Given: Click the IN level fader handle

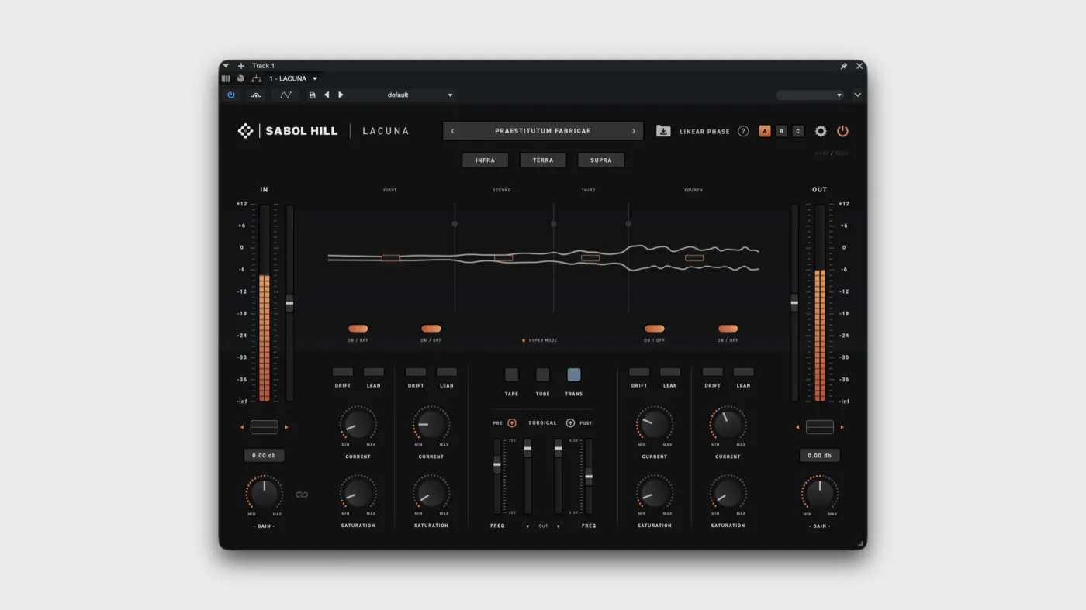Looking at the screenshot, I should pyautogui.click(x=290, y=303).
